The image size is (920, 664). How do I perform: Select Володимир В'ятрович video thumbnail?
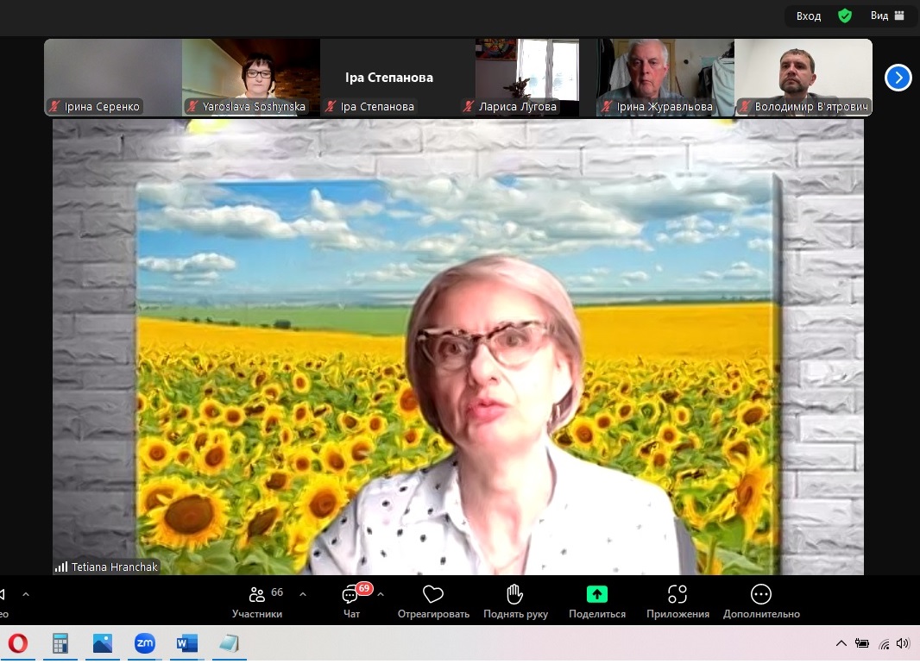click(x=803, y=78)
